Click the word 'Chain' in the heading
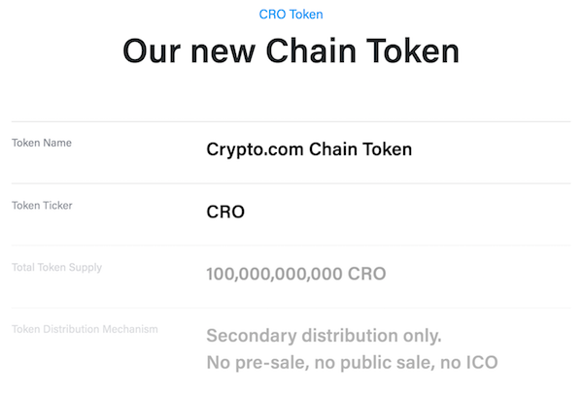 [311, 50]
